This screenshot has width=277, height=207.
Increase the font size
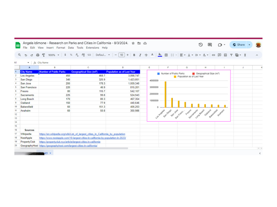[x=127, y=55]
